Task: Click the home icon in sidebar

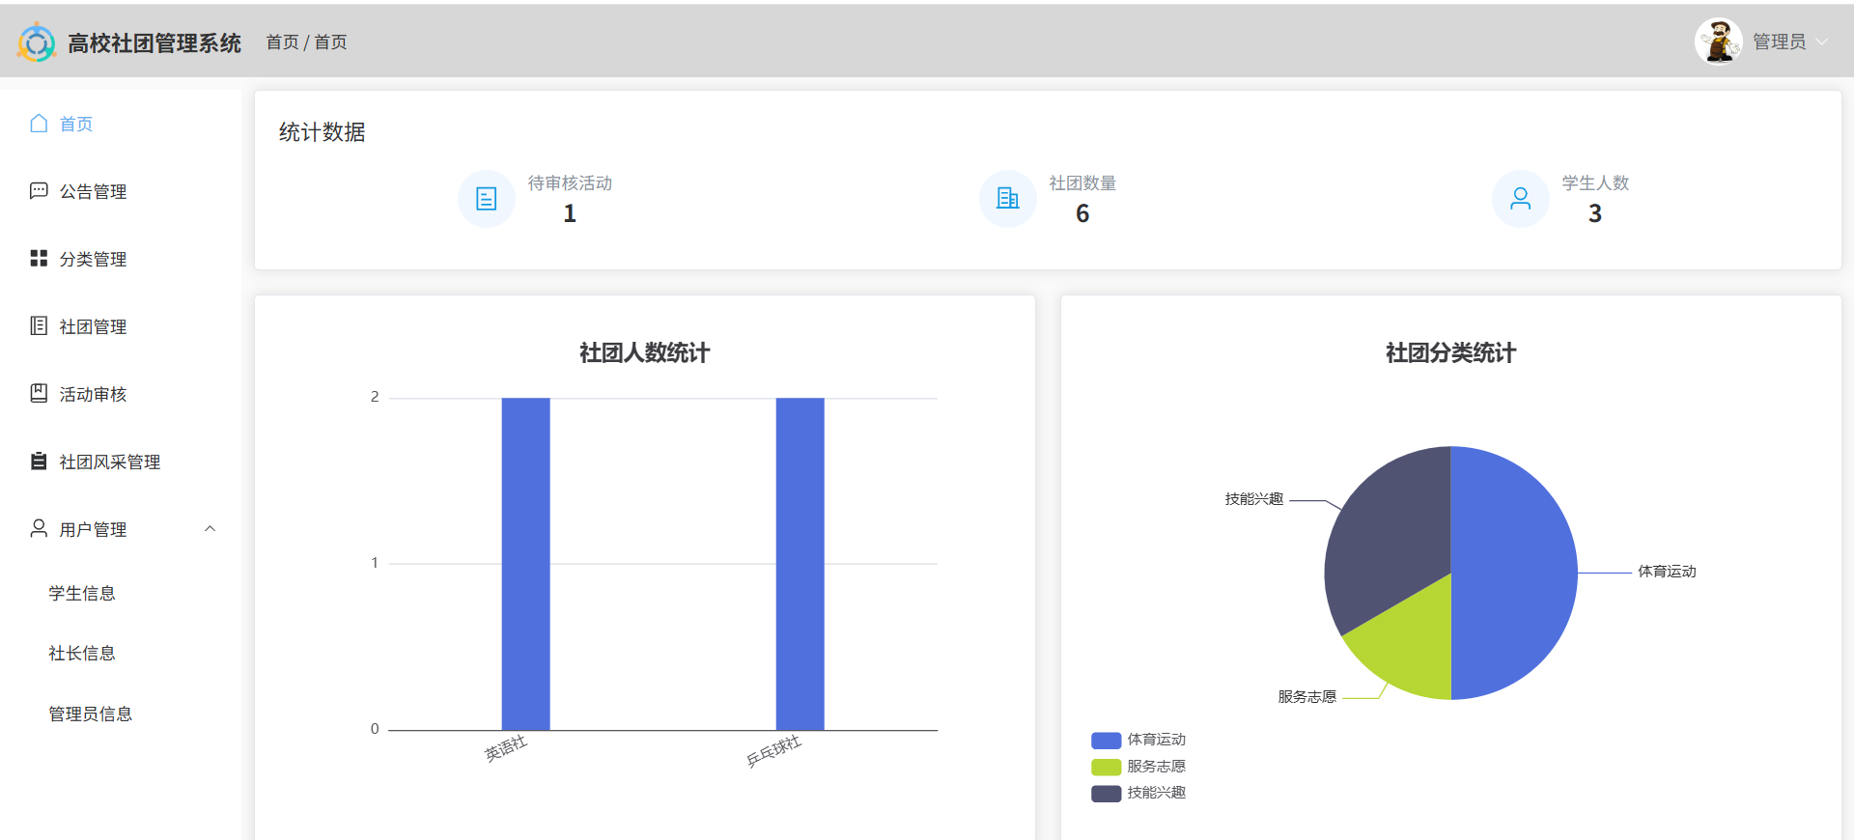Action: (x=39, y=124)
